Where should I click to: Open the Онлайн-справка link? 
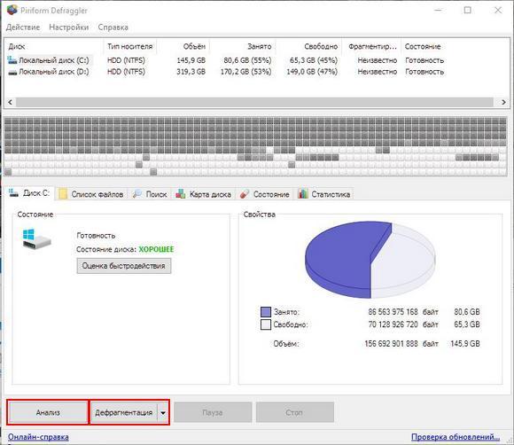[38, 437]
